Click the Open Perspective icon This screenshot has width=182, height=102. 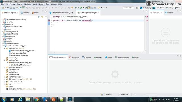137,8
